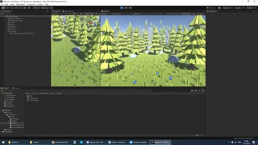Select the Move tool
The width and height of the screenshot is (258, 145).
click(x=7, y=8)
